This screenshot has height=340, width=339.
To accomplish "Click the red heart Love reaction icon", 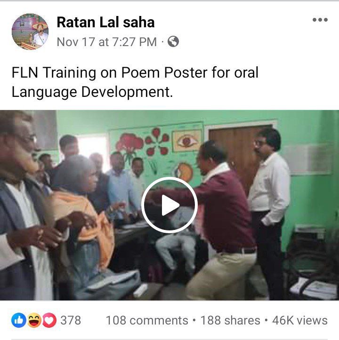I will pos(49,320).
